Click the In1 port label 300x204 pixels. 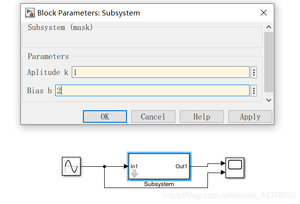134,166
